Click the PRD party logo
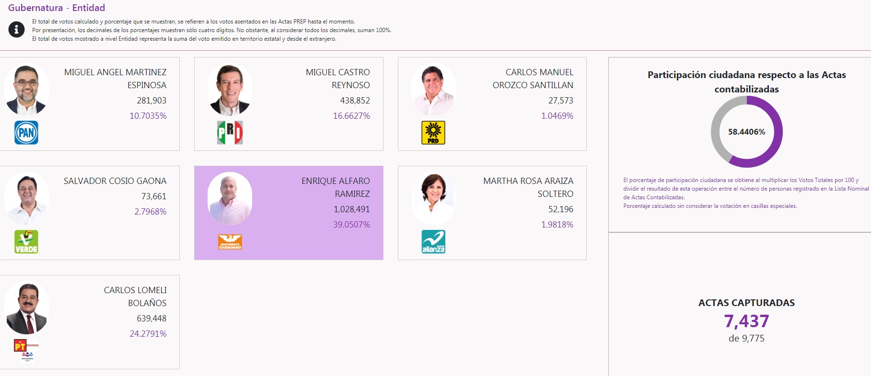 (x=433, y=133)
